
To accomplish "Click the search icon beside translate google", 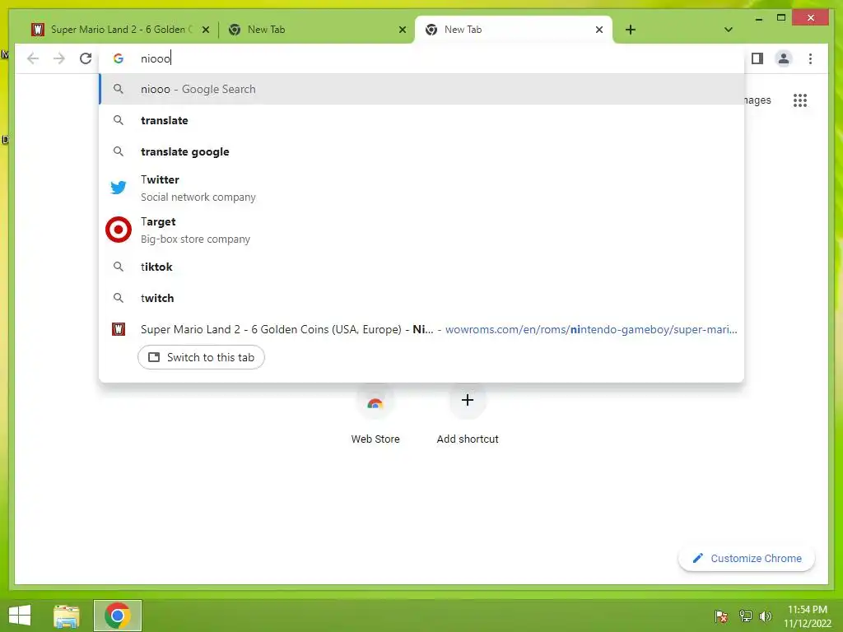I will 119,151.
